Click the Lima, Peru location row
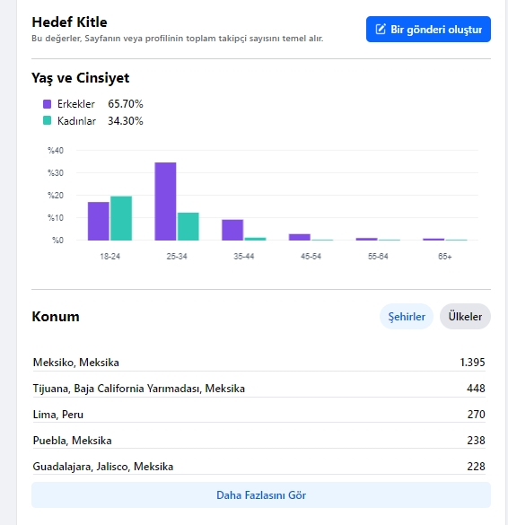The height and width of the screenshot is (525, 508). [258, 415]
